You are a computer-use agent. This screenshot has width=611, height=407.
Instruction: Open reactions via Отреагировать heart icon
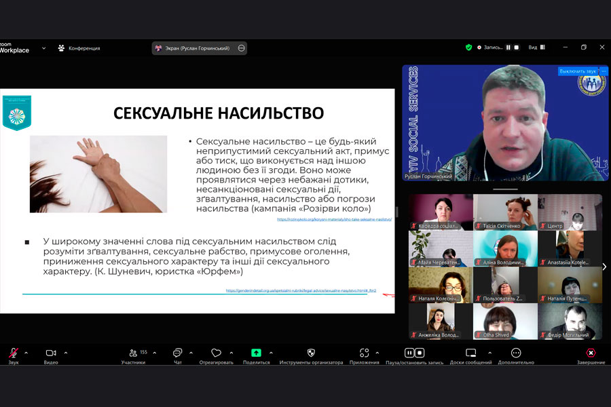click(216, 353)
